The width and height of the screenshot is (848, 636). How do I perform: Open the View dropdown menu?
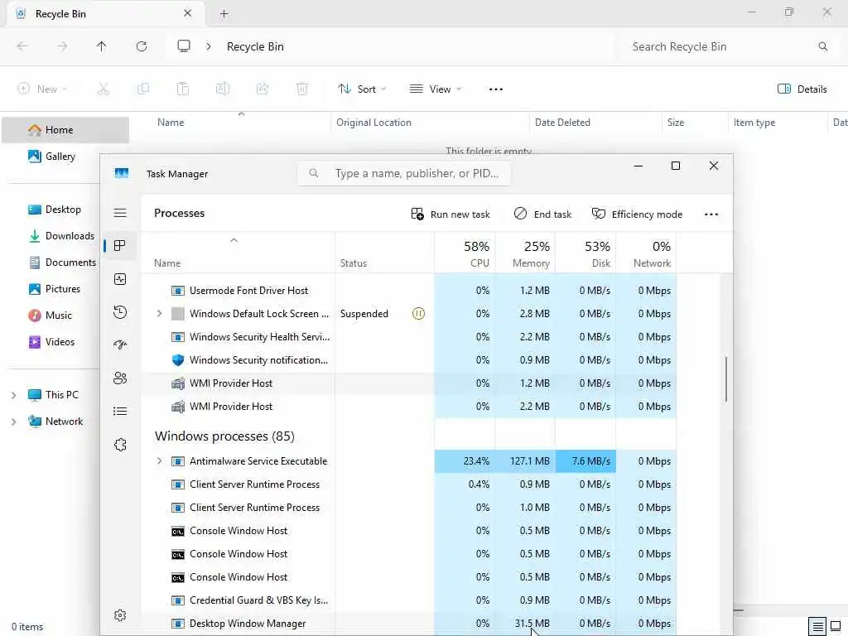436,89
